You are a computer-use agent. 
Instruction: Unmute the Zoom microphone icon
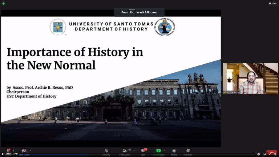[8, 151]
